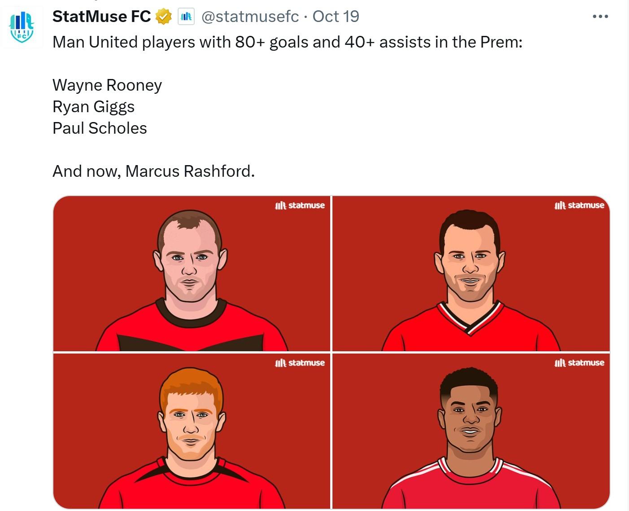
Task: Click the @statmusefc handle
Action: tap(250, 17)
